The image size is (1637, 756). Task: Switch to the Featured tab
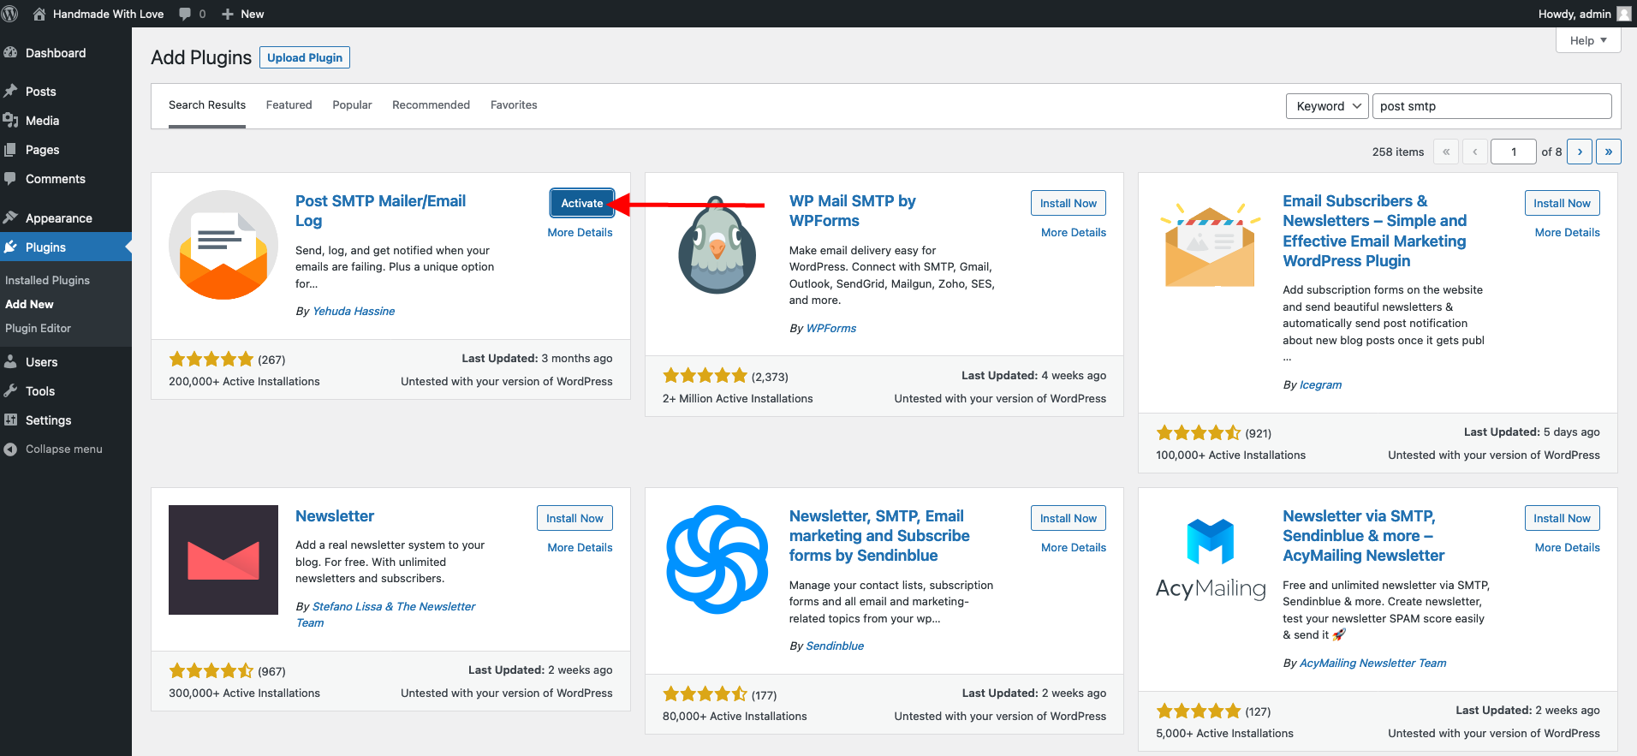pyautogui.click(x=289, y=105)
